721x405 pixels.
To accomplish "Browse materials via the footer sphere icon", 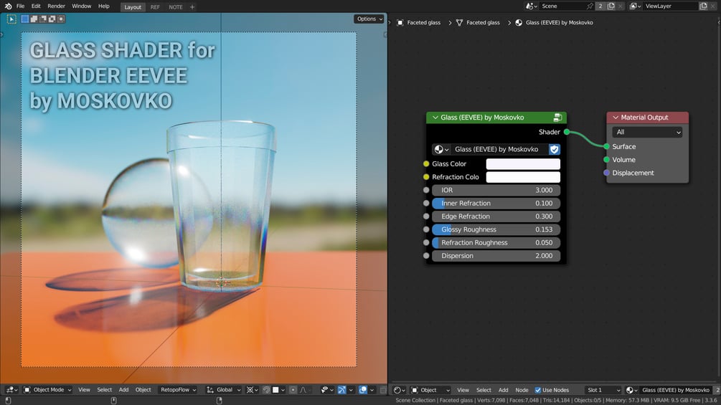I will (x=632, y=390).
